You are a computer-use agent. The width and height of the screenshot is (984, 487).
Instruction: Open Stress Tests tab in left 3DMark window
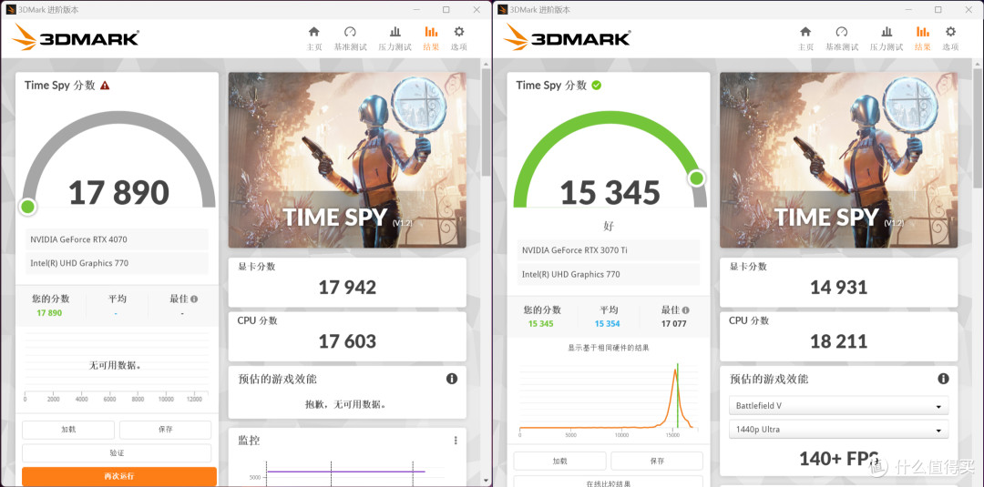click(395, 38)
